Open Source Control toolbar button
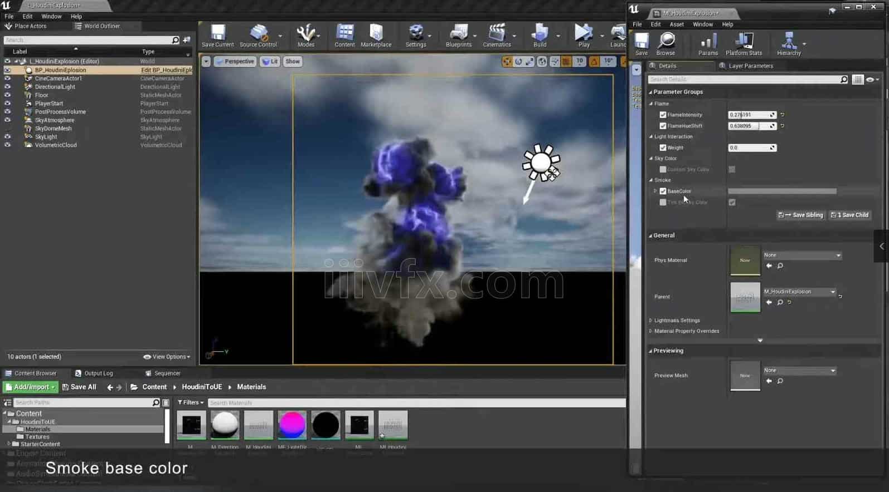This screenshot has height=492, width=889. (x=258, y=36)
